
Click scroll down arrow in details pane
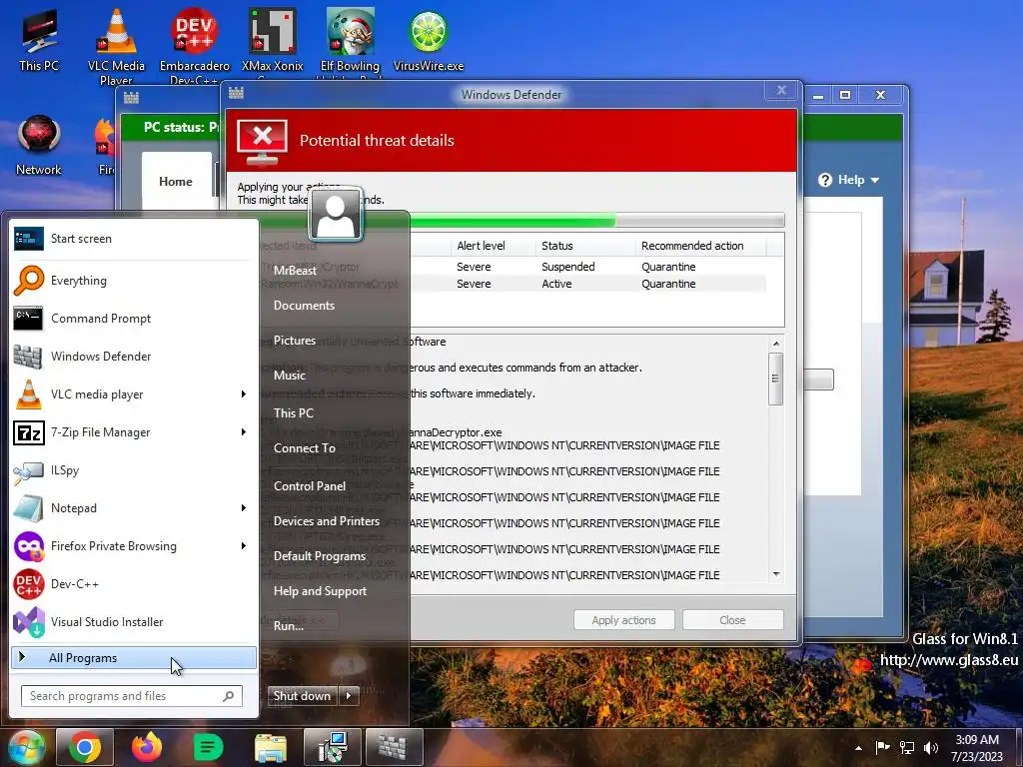[x=775, y=574]
